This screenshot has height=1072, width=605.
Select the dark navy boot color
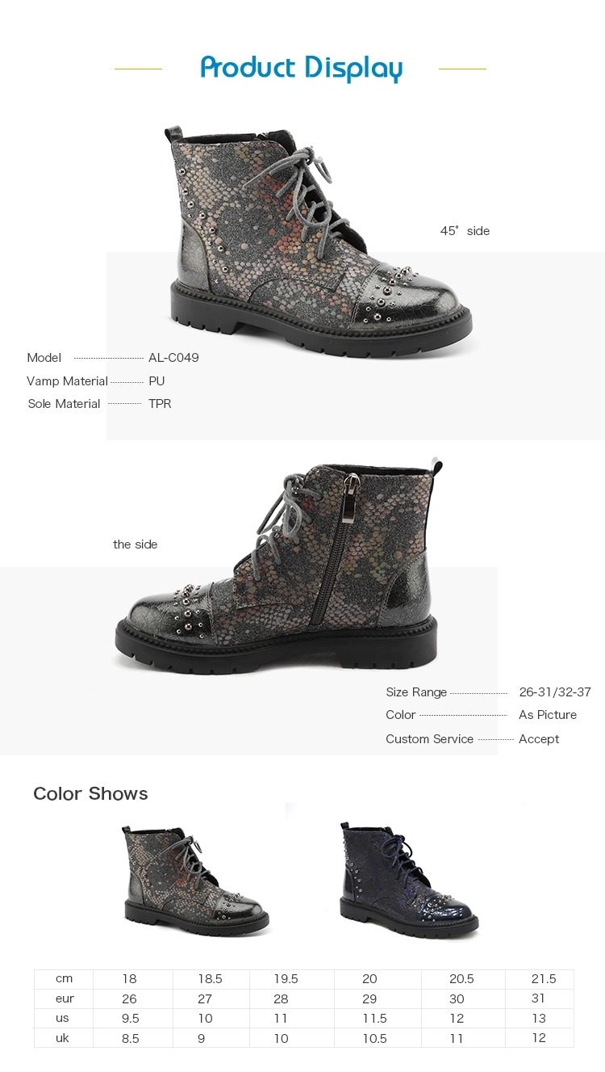(x=408, y=880)
